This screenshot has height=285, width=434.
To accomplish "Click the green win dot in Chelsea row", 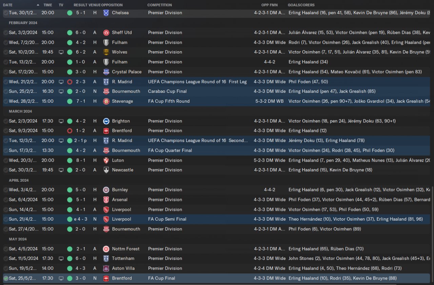I will [70, 13].
